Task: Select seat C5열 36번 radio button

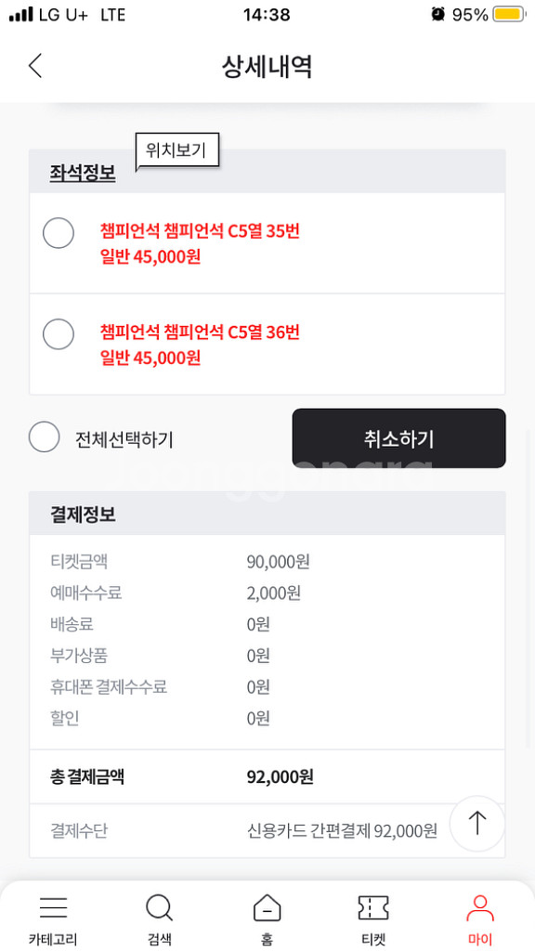Action: click(59, 333)
